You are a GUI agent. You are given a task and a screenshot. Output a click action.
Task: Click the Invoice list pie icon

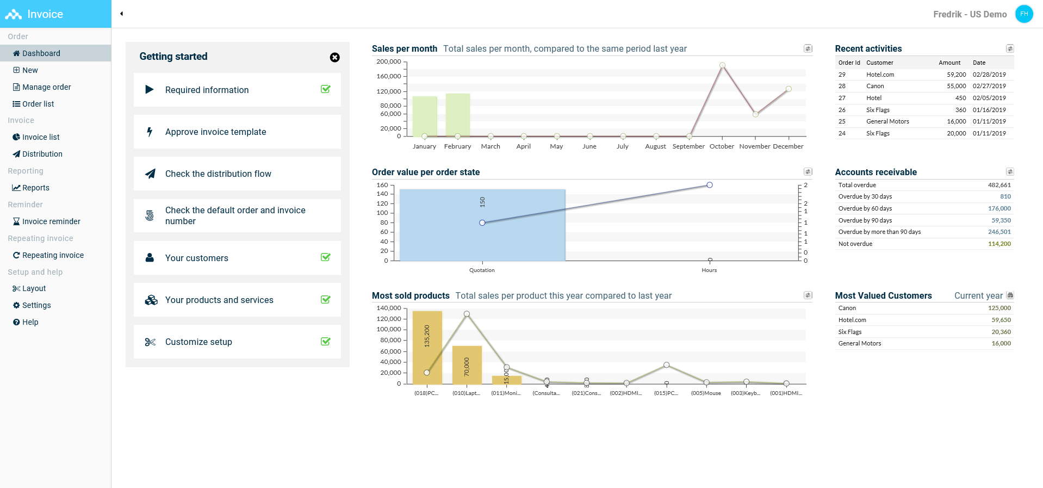click(16, 137)
